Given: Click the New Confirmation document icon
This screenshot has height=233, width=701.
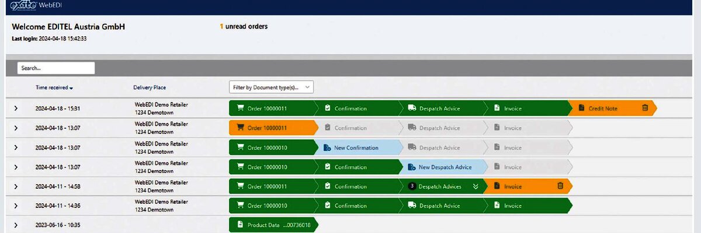Looking at the screenshot, I should tap(327, 148).
